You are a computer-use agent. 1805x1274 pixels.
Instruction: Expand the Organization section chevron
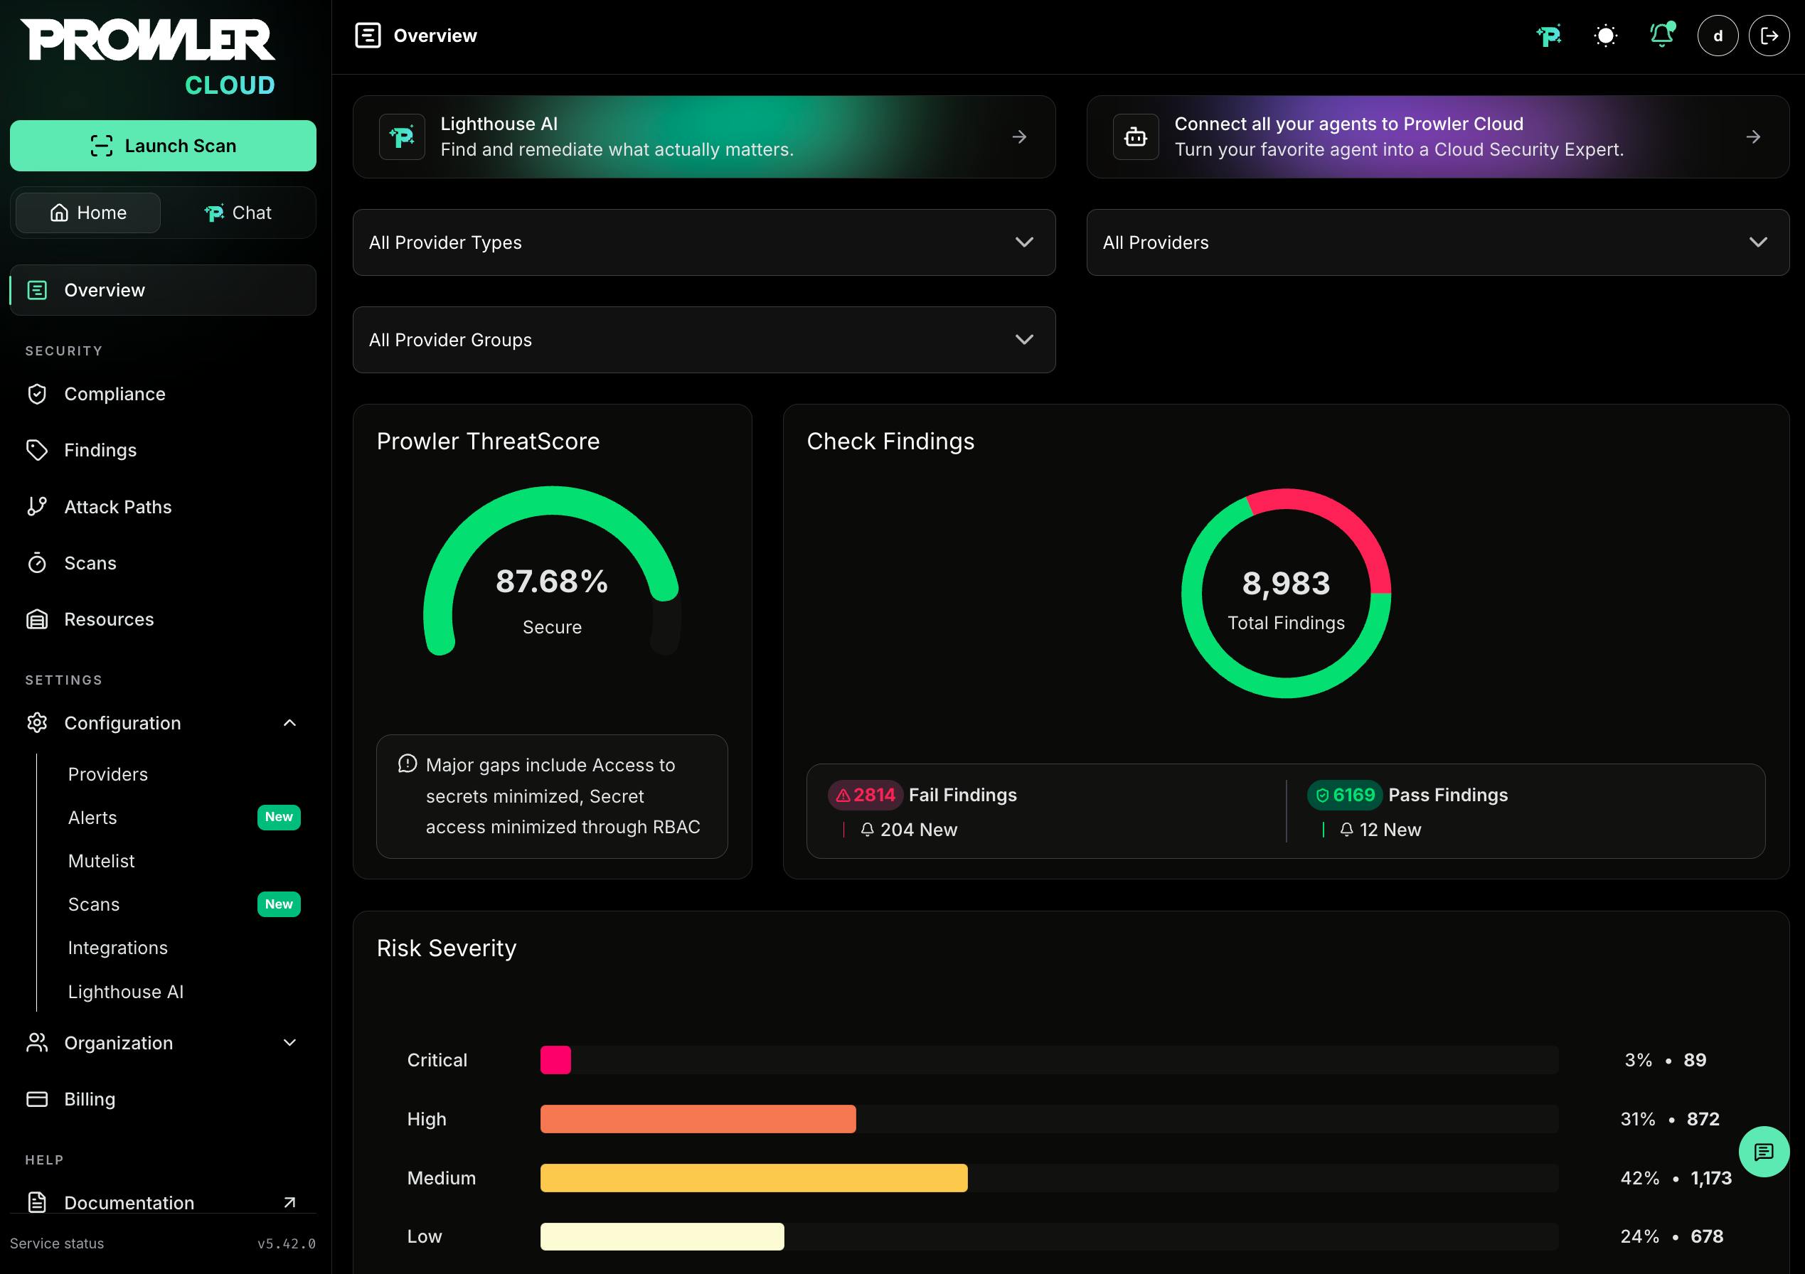click(x=289, y=1043)
